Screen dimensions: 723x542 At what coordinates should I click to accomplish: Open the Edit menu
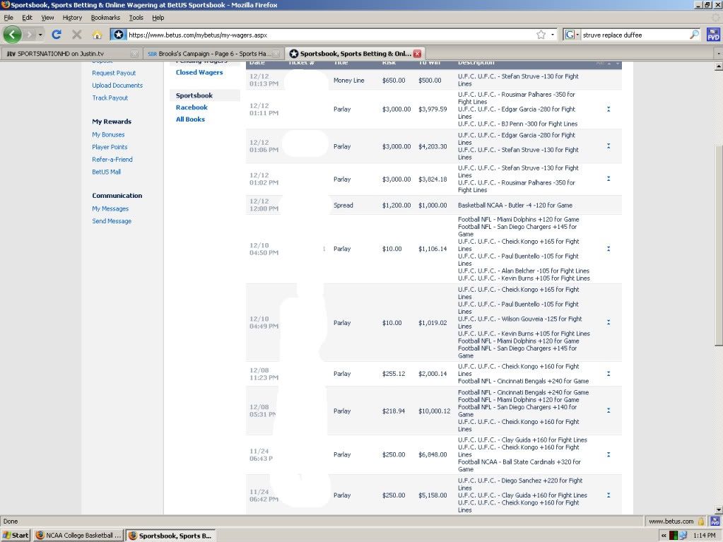pos(27,18)
